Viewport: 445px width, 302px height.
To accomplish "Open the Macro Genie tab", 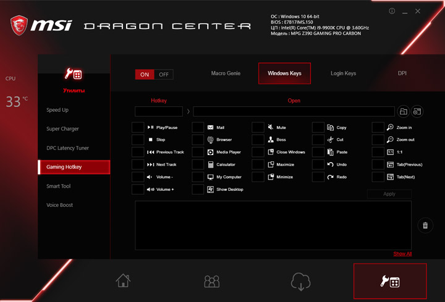I will pyautogui.click(x=226, y=73).
